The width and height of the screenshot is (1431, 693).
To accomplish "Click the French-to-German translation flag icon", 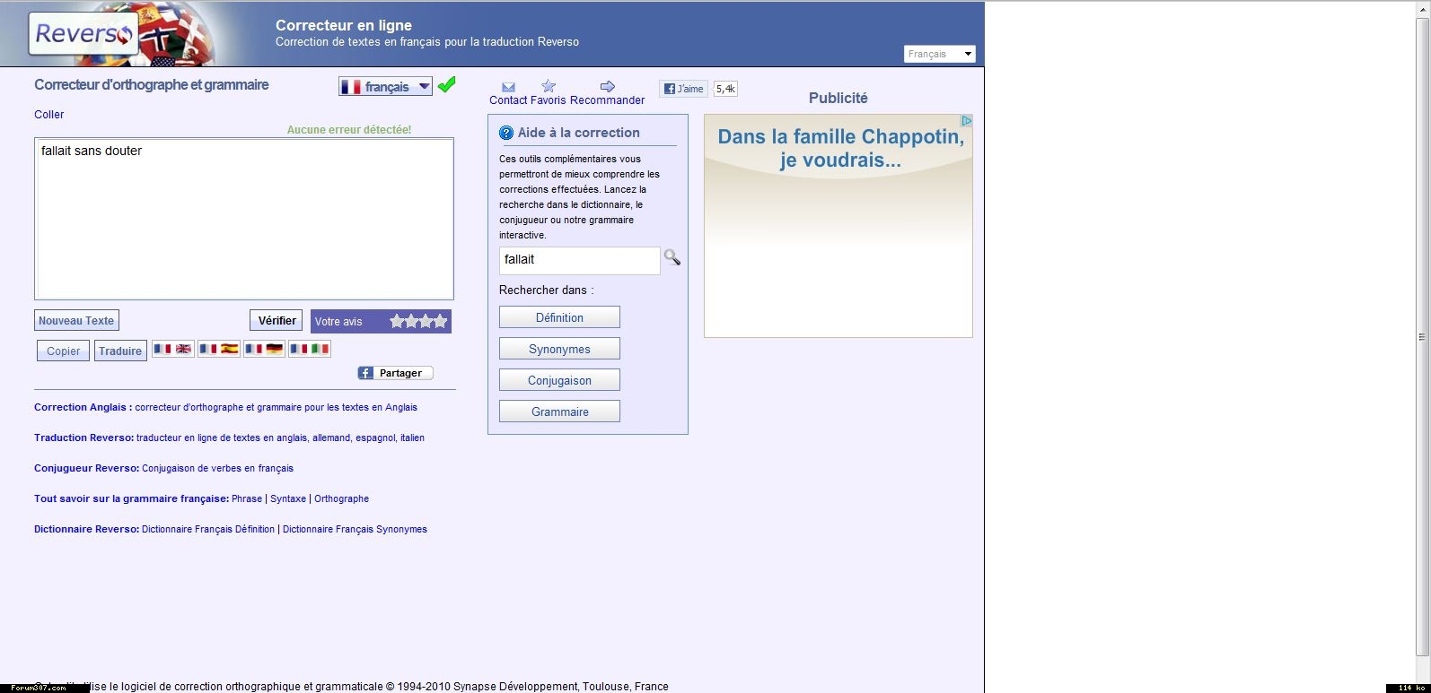I will [x=265, y=350].
